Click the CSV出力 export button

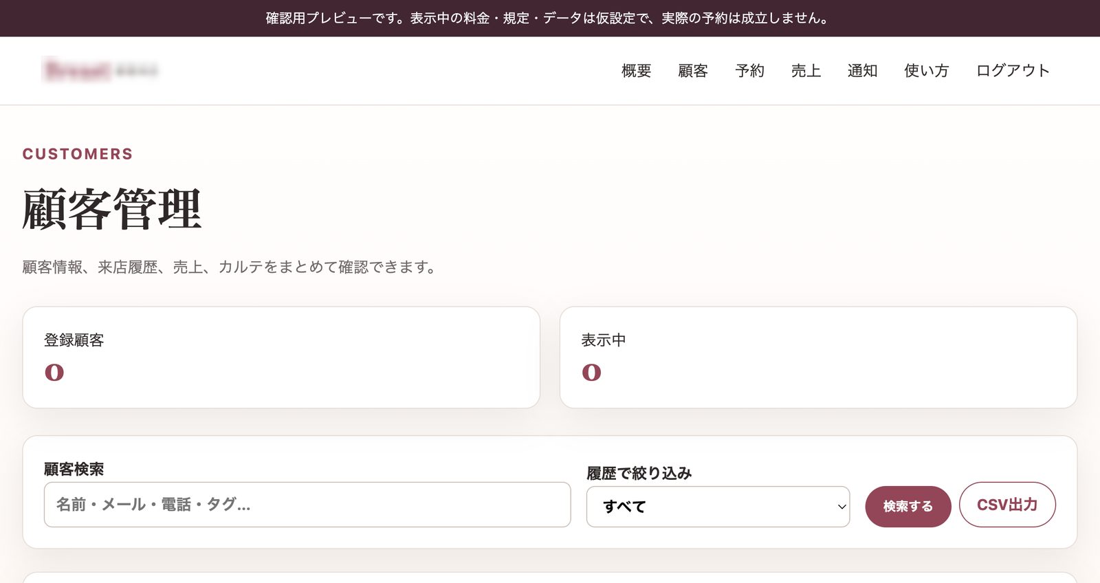(x=1007, y=505)
